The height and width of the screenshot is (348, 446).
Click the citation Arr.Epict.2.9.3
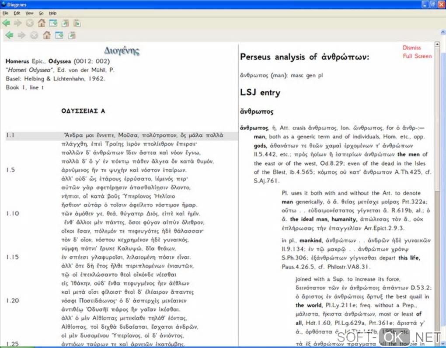pyautogui.click(x=384, y=228)
